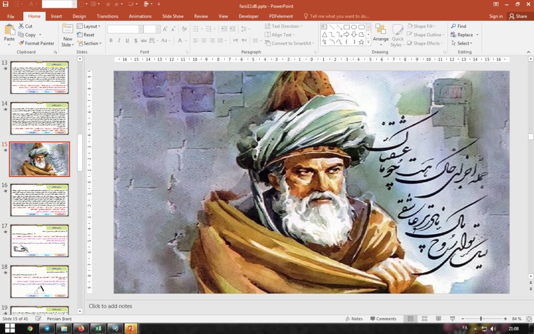Open the File menu
The width and height of the screenshot is (534, 334).
(x=11, y=16)
